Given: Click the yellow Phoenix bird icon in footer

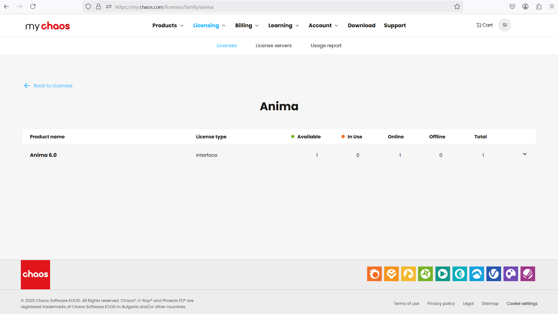Looking at the screenshot, I should pos(408,274).
